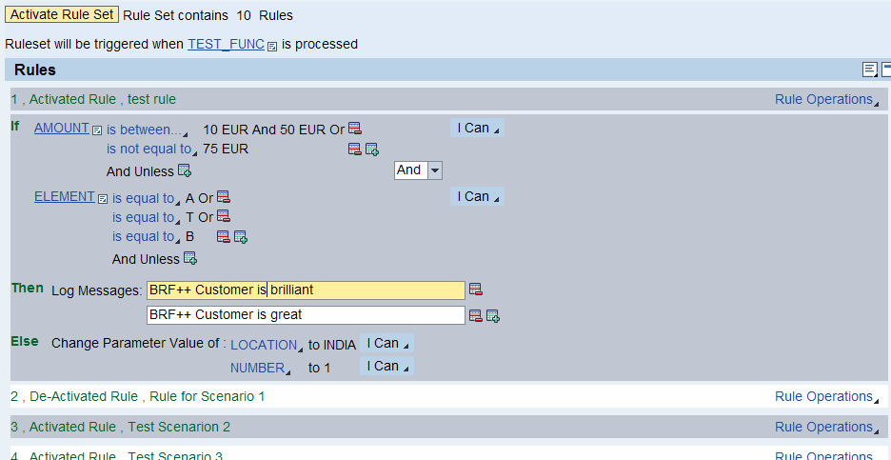This screenshot has height=460, width=891.
Task: Open the TEST_FUNC link
Action: (x=226, y=44)
